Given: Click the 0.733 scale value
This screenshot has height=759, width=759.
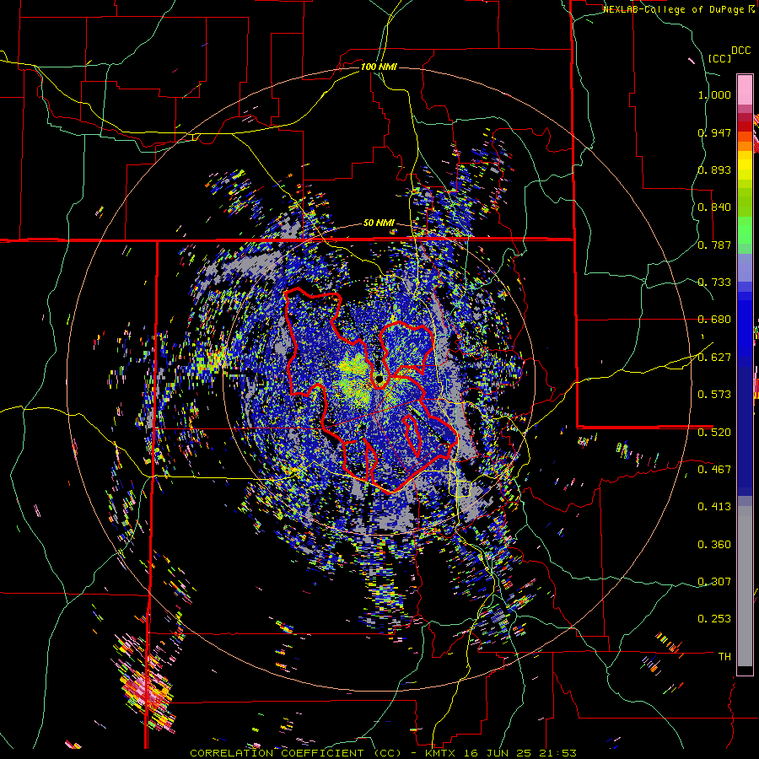Looking at the screenshot, I should click(714, 282).
